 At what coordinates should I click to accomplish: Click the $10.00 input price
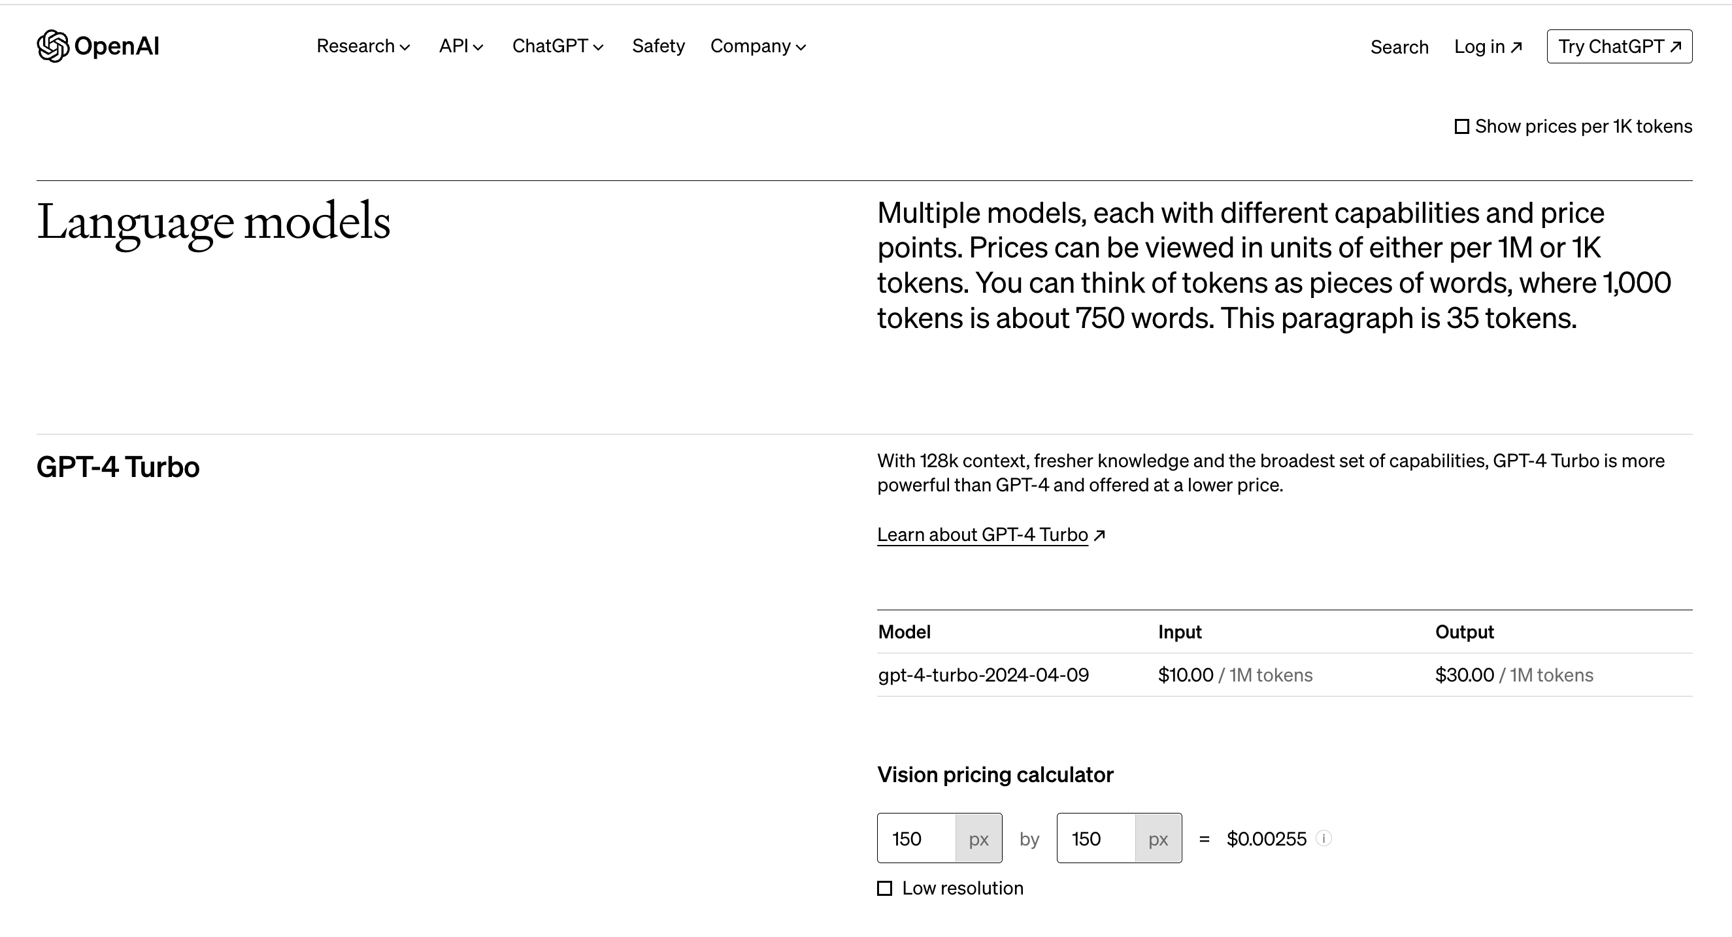[1186, 675]
